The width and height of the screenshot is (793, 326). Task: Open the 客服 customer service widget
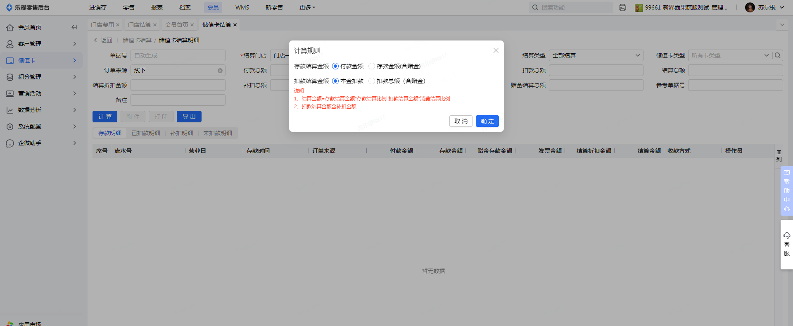(x=786, y=244)
